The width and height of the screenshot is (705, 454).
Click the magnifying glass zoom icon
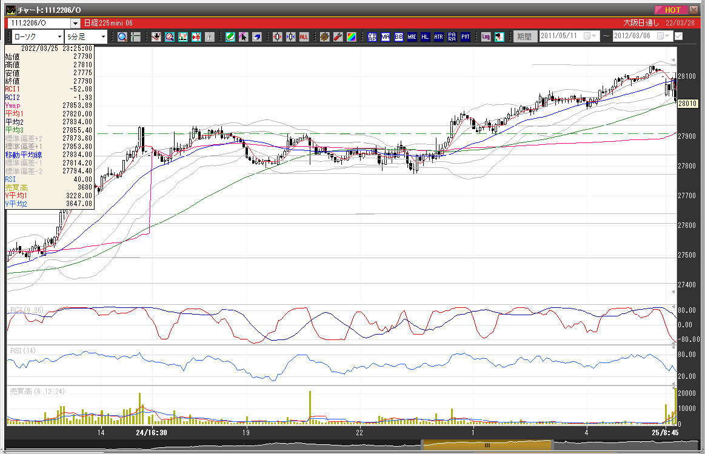122,37
